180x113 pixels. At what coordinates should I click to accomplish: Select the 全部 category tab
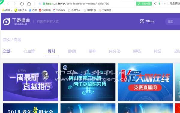pyautogui.click(x=7, y=51)
